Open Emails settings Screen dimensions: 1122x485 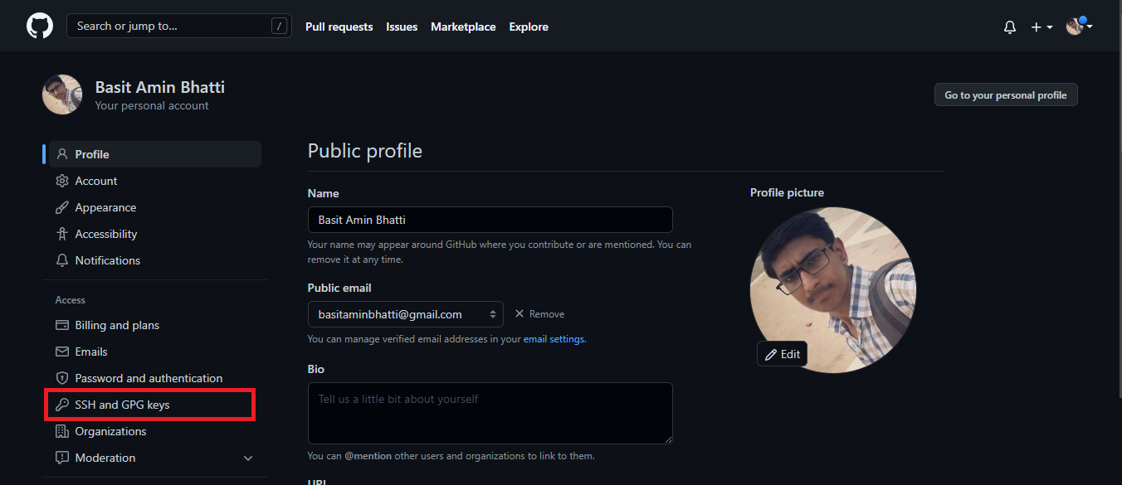(x=155, y=352)
